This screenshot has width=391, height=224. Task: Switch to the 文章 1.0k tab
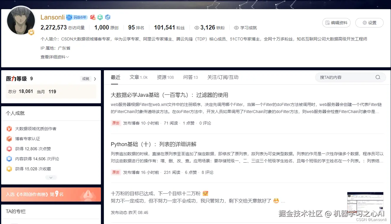tap(139, 77)
